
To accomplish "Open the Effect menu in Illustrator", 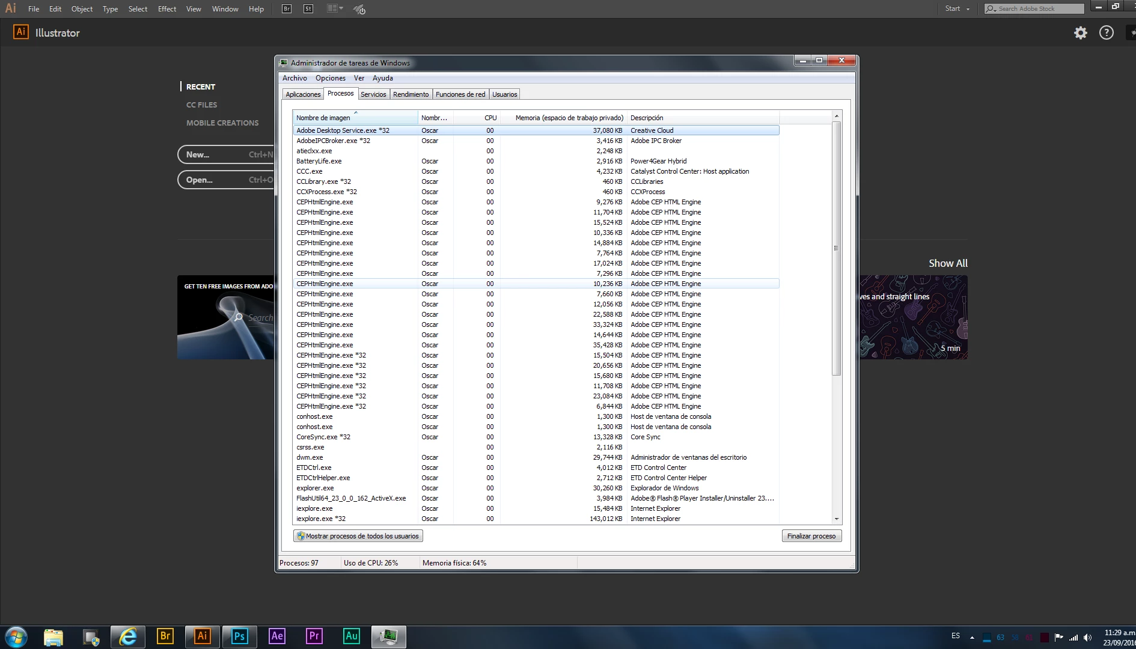I will (167, 9).
